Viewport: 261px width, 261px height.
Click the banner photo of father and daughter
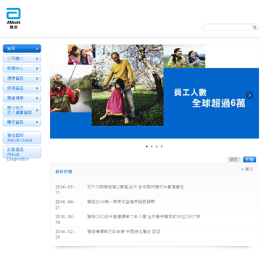click(128, 85)
